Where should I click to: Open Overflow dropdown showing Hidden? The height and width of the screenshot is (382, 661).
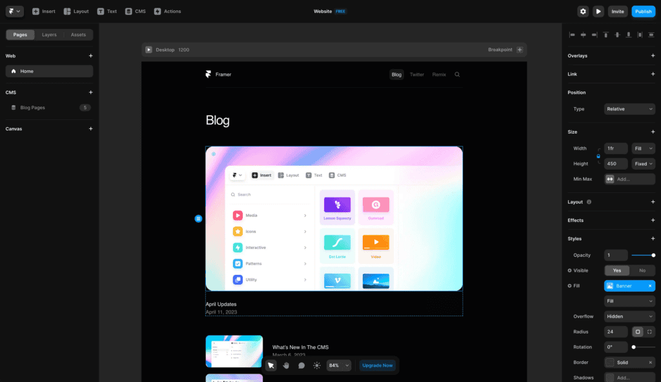tap(629, 317)
